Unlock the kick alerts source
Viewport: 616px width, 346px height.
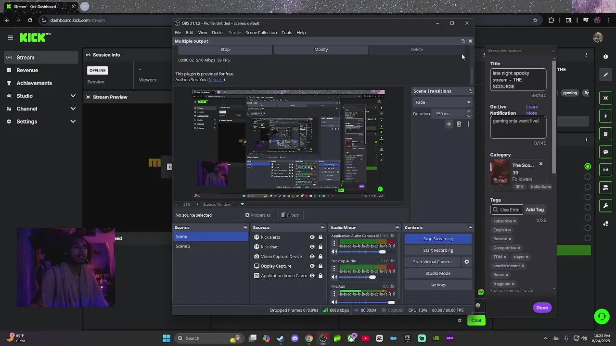(x=320, y=237)
